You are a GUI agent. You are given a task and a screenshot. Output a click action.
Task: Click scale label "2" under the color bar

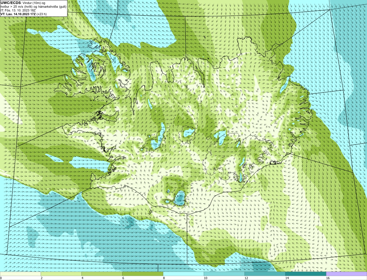click(x=42, y=278)
